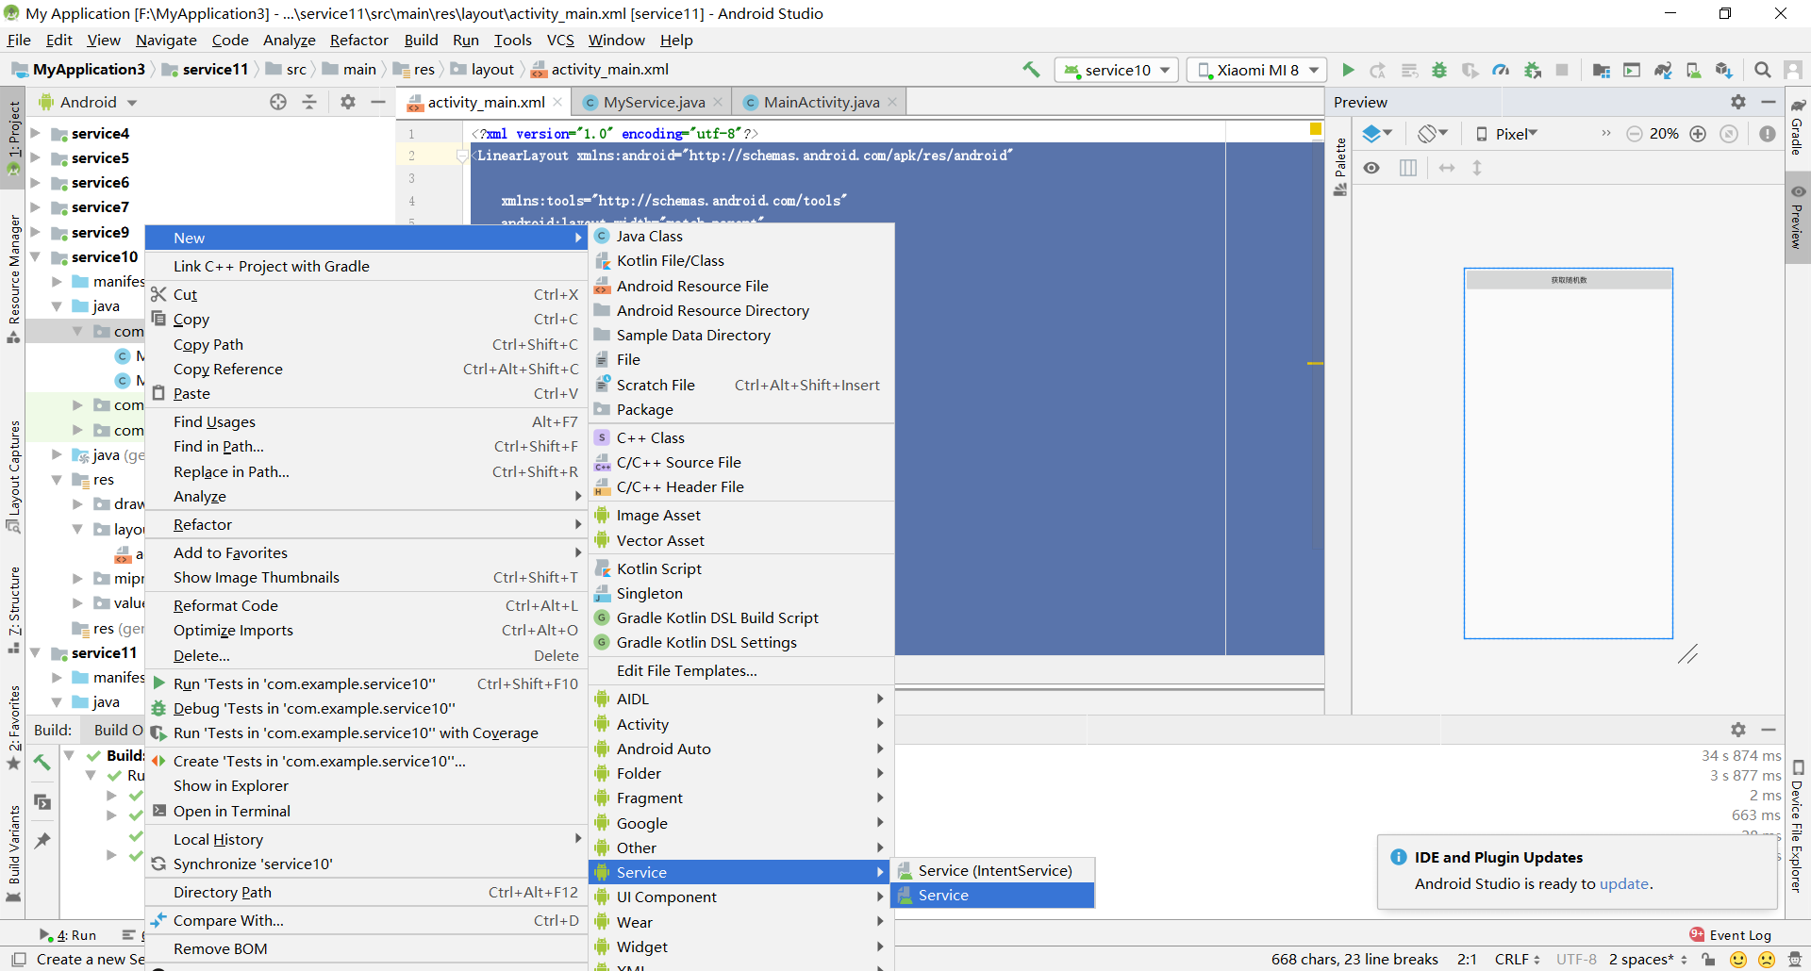This screenshot has height=971, width=1811.
Task: Open the Search Everywhere magnifier
Action: coord(1762,70)
